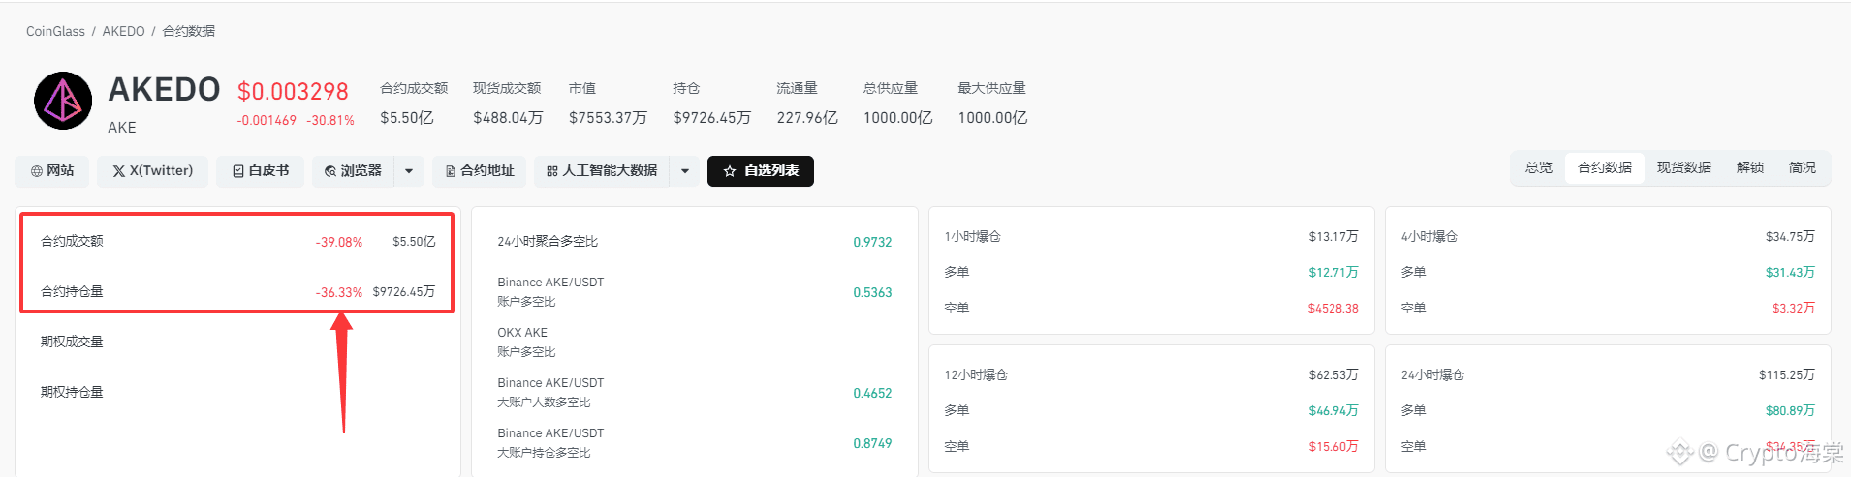Click the Binance 账户多空比 row

point(694,292)
